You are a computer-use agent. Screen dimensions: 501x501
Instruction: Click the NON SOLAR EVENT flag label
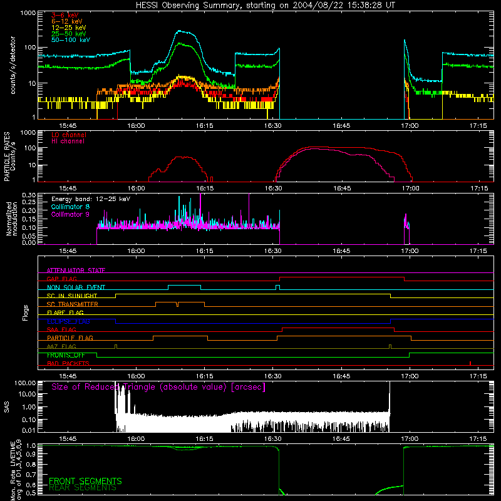pos(76,287)
